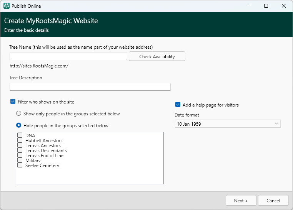Maximize the Publish Online window
The height and width of the screenshot is (210, 293).
click(266, 6)
